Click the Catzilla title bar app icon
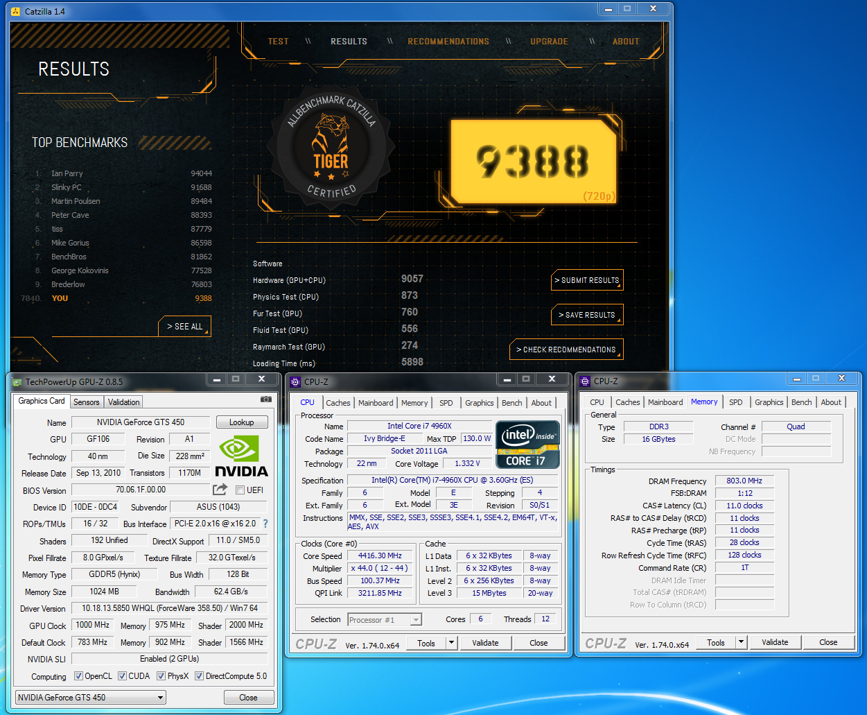867x715 pixels. (x=16, y=12)
